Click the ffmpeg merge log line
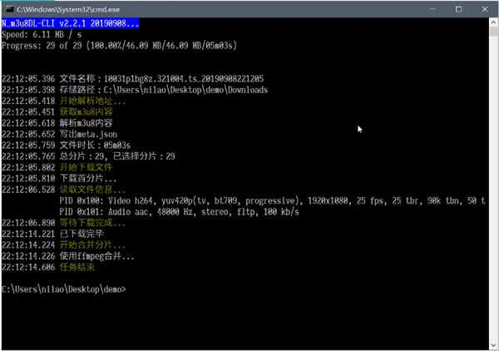Image resolution: width=499 pixels, height=351 pixels. click(68, 256)
